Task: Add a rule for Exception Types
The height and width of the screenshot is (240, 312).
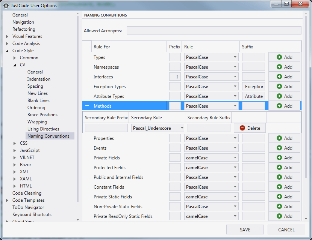Action: (x=284, y=86)
